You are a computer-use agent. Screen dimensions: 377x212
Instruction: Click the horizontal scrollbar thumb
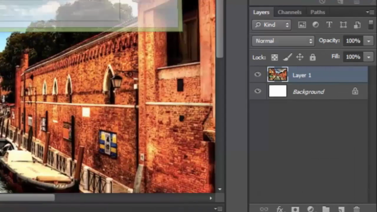tap(27, 198)
